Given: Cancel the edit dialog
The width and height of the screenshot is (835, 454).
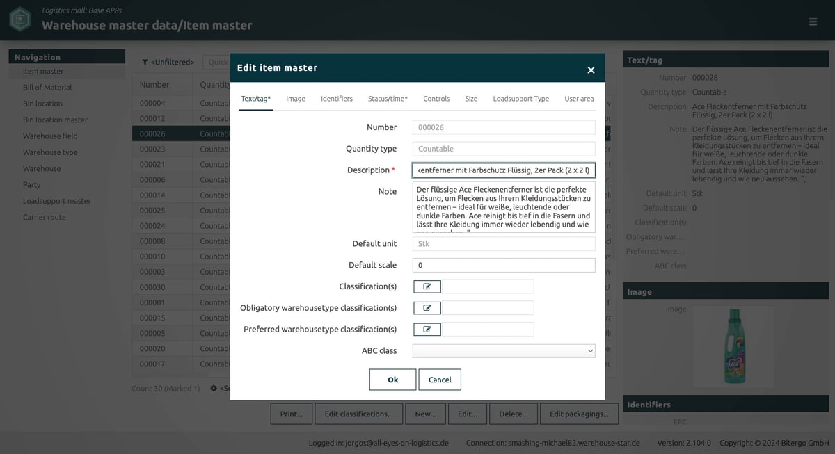Looking at the screenshot, I should tap(440, 380).
